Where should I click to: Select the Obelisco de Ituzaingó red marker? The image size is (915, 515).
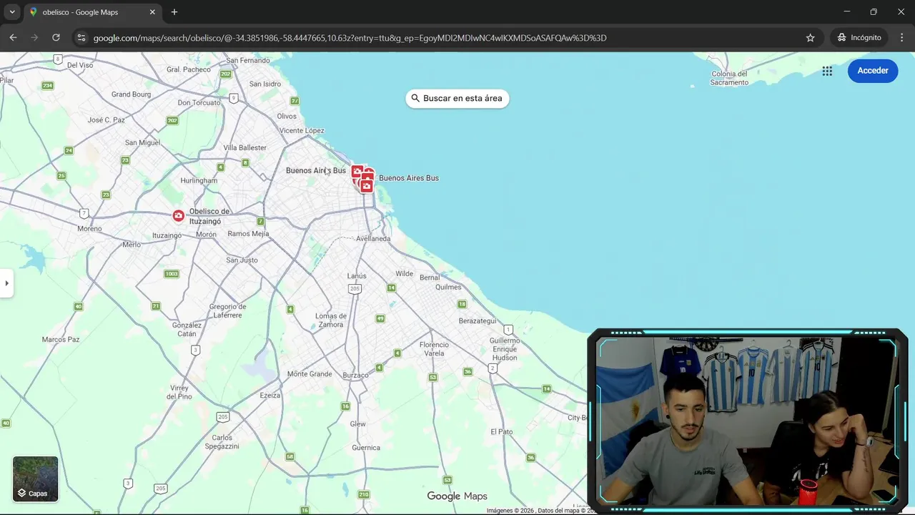pyautogui.click(x=179, y=216)
